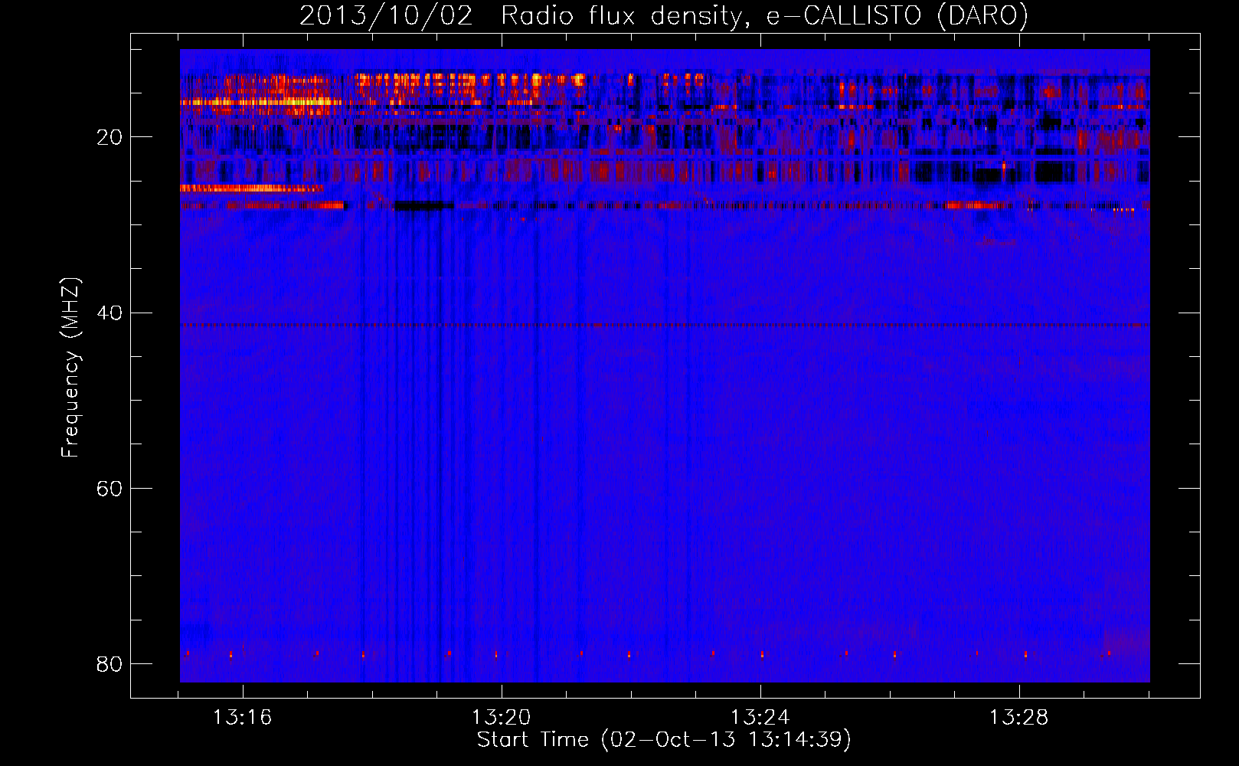Click the plot title "2013/10/02 Radio flux density, e-CALLISTO (DARO)"
Viewport: 1239px width, 766px height.
click(x=664, y=15)
